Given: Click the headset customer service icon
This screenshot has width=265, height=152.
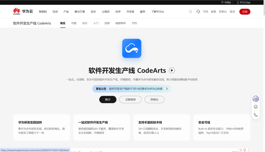Looking at the screenshot, I should tap(198, 11).
